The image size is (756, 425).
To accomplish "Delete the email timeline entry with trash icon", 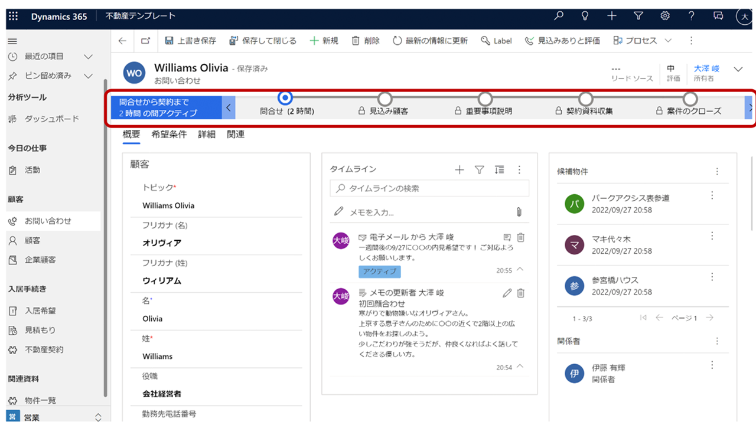I will click(520, 237).
